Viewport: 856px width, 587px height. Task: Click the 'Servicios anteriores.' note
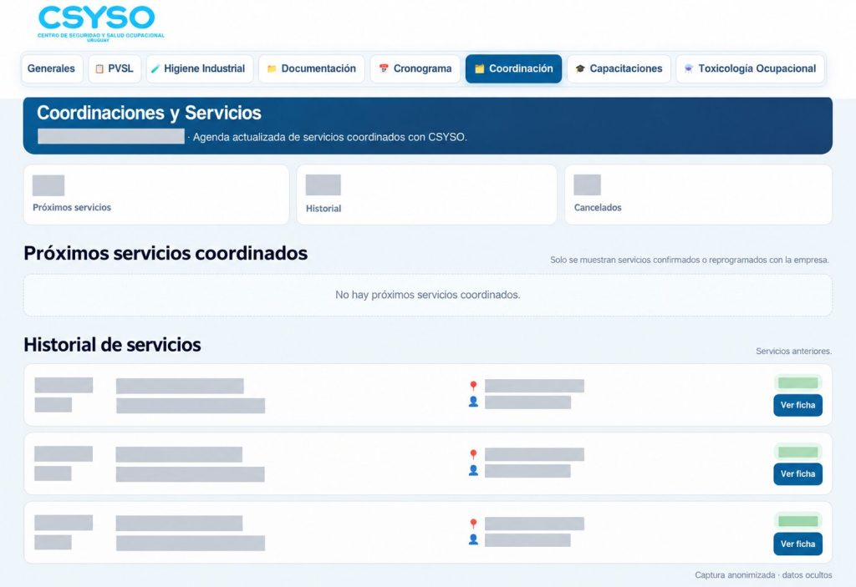click(x=794, y=352)
